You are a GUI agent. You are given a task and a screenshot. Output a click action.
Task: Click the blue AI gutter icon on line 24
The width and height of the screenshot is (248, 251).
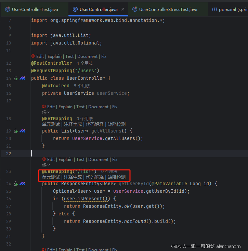pos(22,184)
